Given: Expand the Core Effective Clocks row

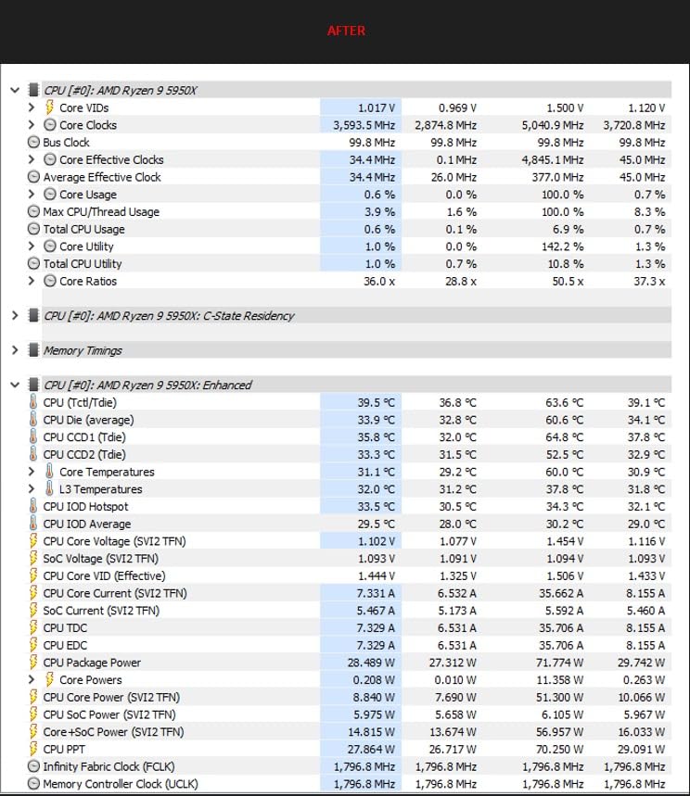Looking at the screenshot, I should point(32,159).
